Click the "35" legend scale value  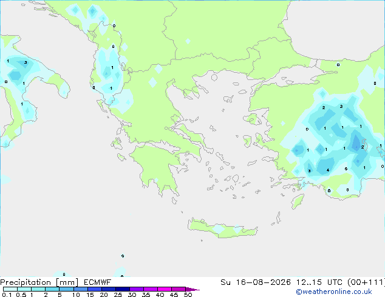click(x=146, y=295)
